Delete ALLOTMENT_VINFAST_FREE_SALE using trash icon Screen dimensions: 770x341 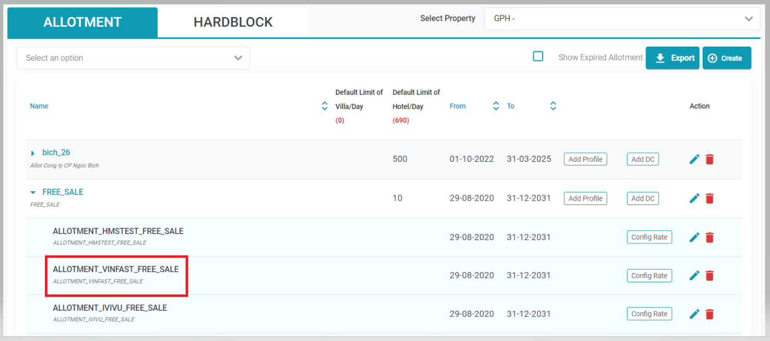point(710,276)
